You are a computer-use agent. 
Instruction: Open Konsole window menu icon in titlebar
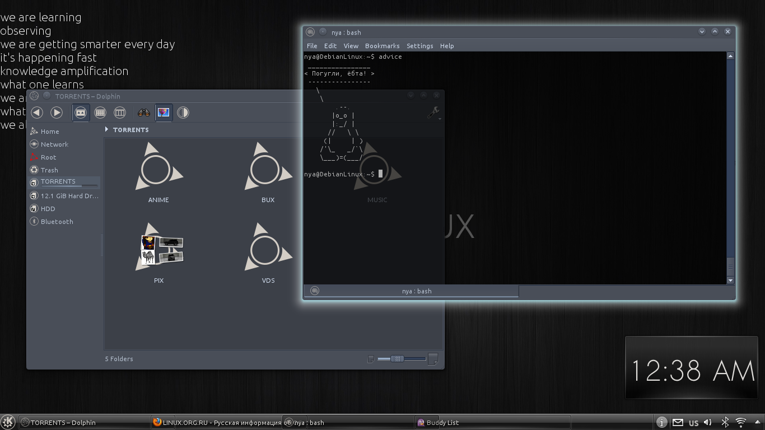(x=310, y=32)
